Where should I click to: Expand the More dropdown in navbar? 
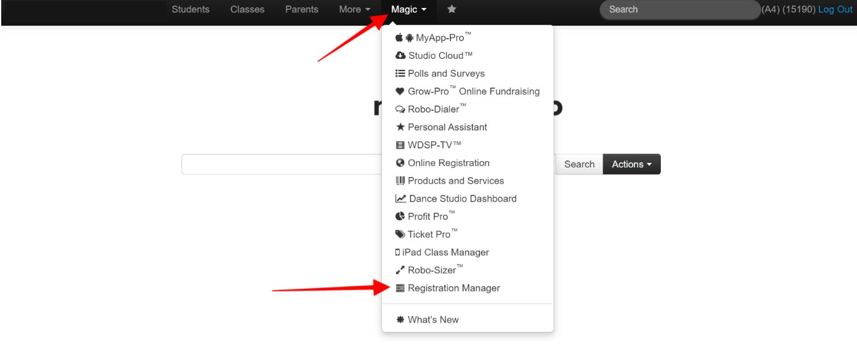[355, 9]
